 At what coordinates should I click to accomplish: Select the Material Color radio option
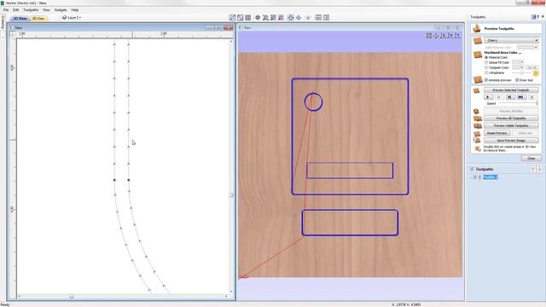[486, 57]
